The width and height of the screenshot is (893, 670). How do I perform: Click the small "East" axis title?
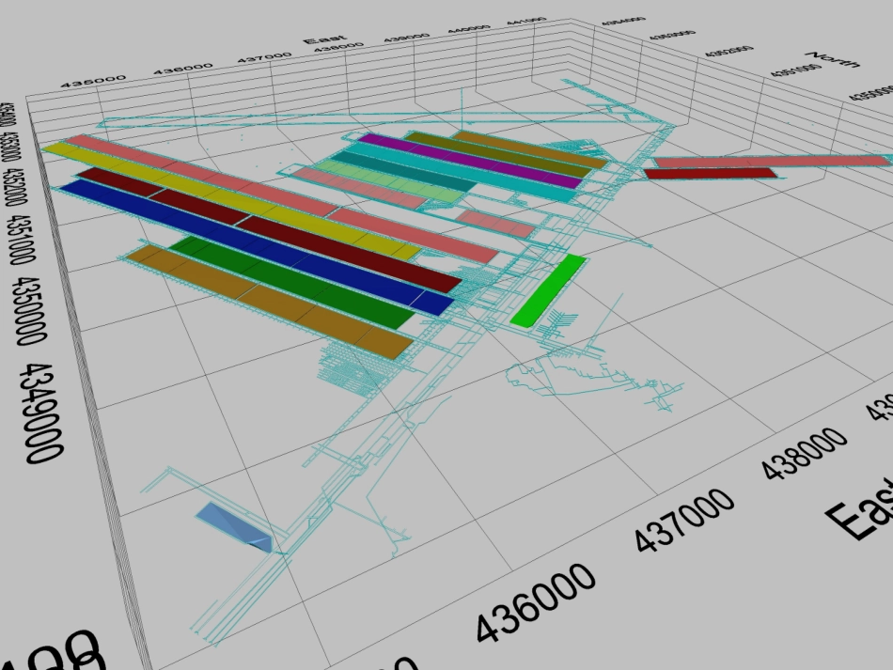pyautogui.click(x=324, y=39)
